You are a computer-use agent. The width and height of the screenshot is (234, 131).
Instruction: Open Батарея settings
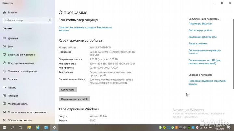click(10, 79)
